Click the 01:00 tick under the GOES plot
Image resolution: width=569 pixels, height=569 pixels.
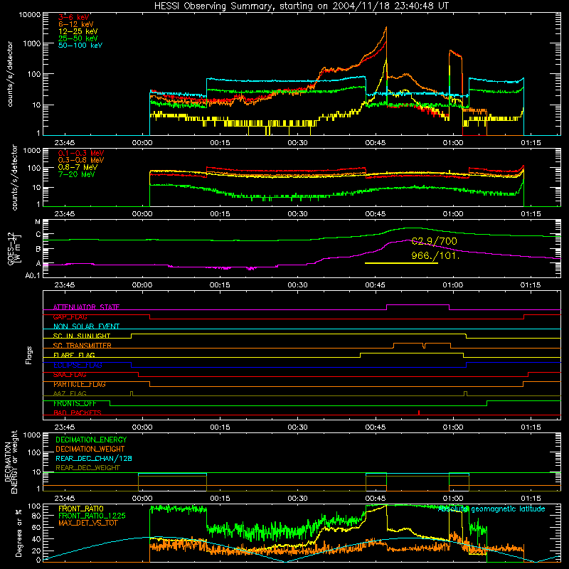[453, 285]
